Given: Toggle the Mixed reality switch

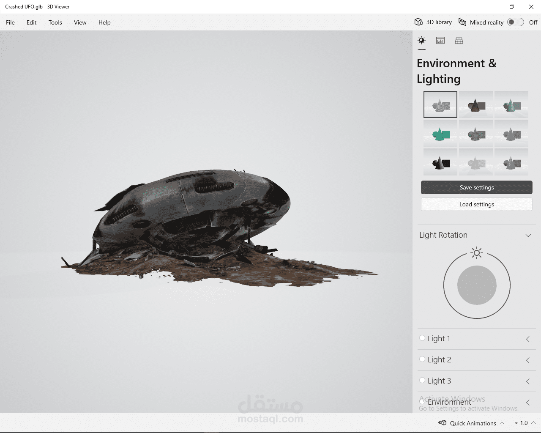Looking at the screenshot, I should click(x=515, y=22).
